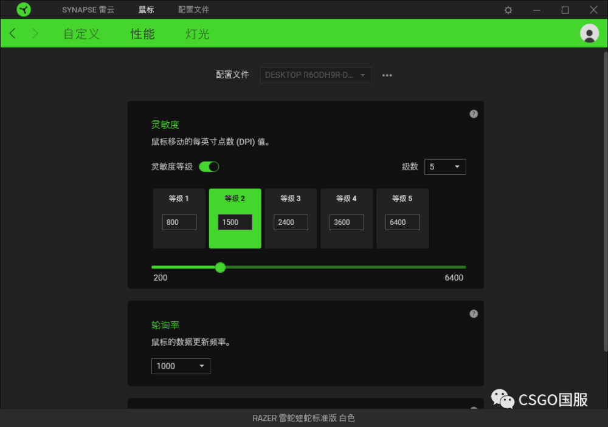Open the user account avatar
Screen dimensions: 608x427
click(589, 33)
